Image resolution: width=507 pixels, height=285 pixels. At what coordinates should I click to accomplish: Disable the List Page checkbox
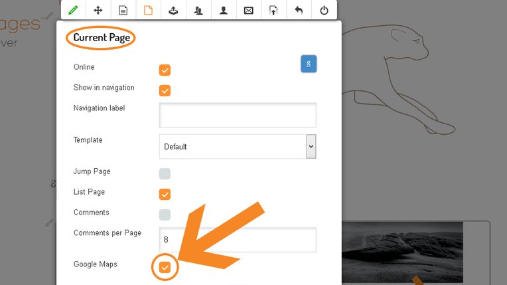[165, 195]
